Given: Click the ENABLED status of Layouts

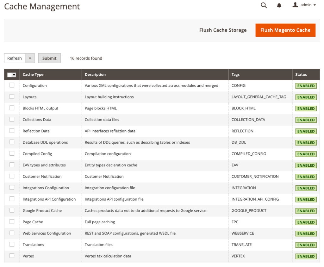Looking at the screenshot, I should pyautogui.click(x=306, y=97).
